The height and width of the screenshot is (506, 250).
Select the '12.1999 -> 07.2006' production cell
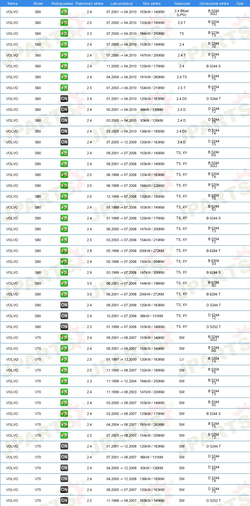coord(121,196)
